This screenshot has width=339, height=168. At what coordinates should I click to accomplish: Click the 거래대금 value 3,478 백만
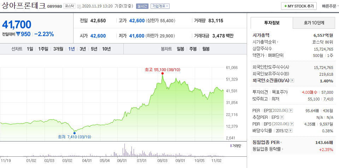coord(223,36)
